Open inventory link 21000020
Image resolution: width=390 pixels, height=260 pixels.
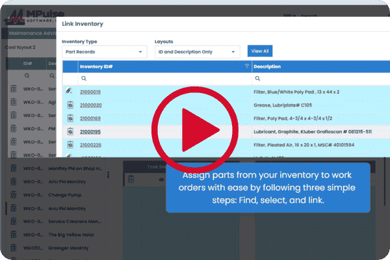(90, 105)
